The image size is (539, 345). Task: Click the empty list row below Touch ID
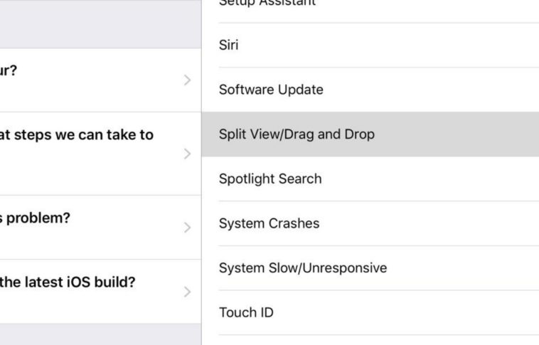370,340
